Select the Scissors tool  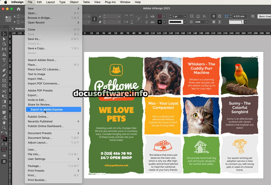pyautogui.click(x=4, y=91)
